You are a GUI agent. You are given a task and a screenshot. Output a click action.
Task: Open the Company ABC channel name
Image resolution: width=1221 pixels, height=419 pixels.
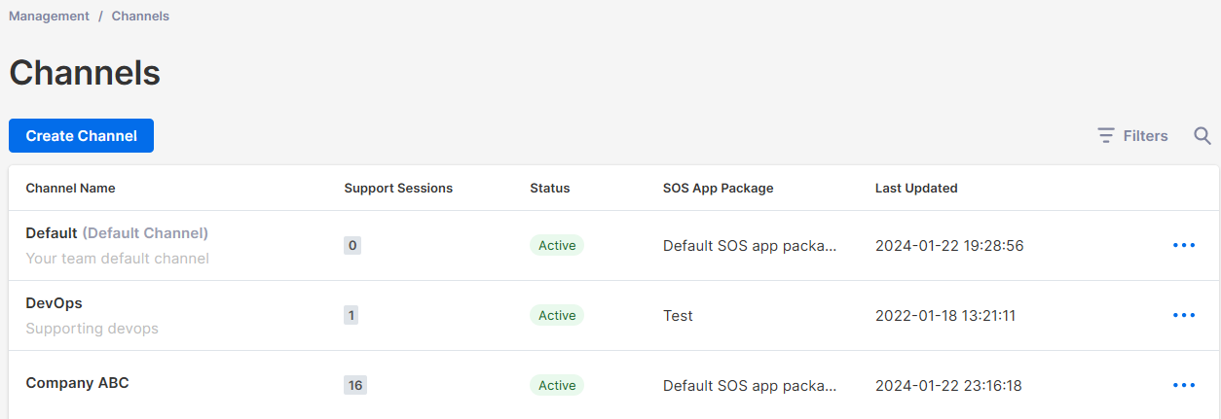pos(77,383)
